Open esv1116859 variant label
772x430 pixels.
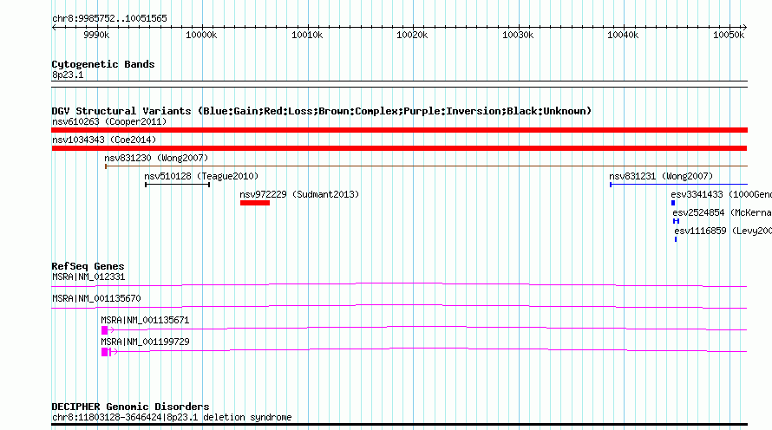click(x=723, y=231)
